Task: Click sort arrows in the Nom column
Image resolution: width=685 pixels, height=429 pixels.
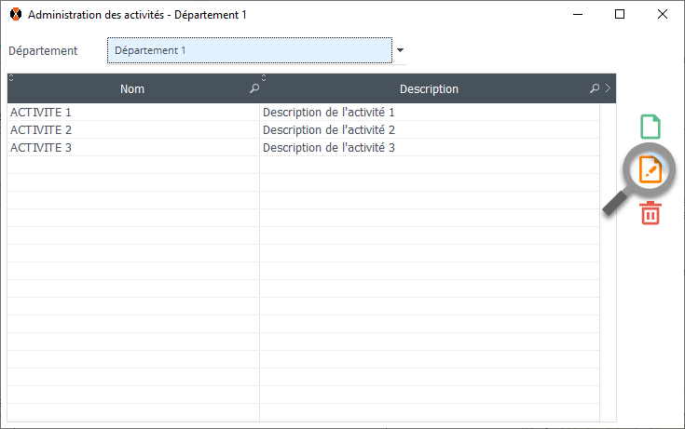Action: (11, 78)
